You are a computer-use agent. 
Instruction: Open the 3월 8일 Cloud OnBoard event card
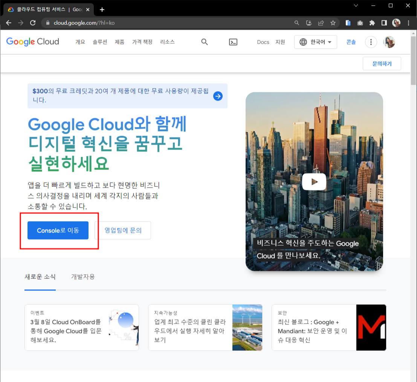coord(82,327)
